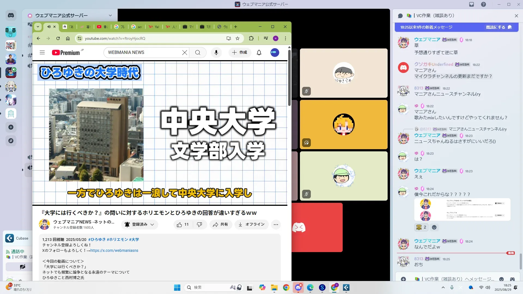Click the YouTube voice search microphone icon
Screen dimensions: 523x294
pyautogui.click(x=216, y=53)
